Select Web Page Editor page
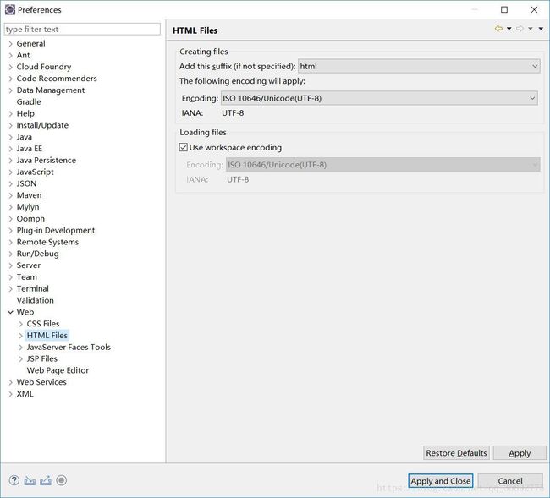Screen dimensions: 550x498 (x=58, y=370)
